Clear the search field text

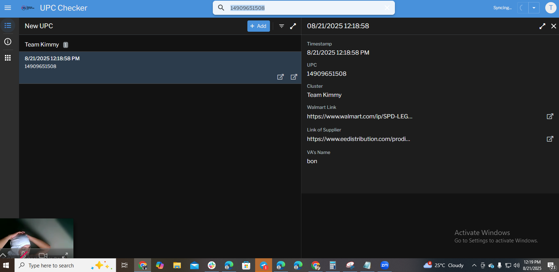click(x=387, y=8)
